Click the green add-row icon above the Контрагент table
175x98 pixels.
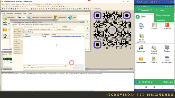(x=24, y=32)
